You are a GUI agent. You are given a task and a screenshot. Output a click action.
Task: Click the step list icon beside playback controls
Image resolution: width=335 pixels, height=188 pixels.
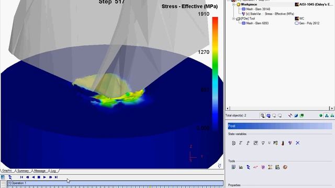coord(3,177)
